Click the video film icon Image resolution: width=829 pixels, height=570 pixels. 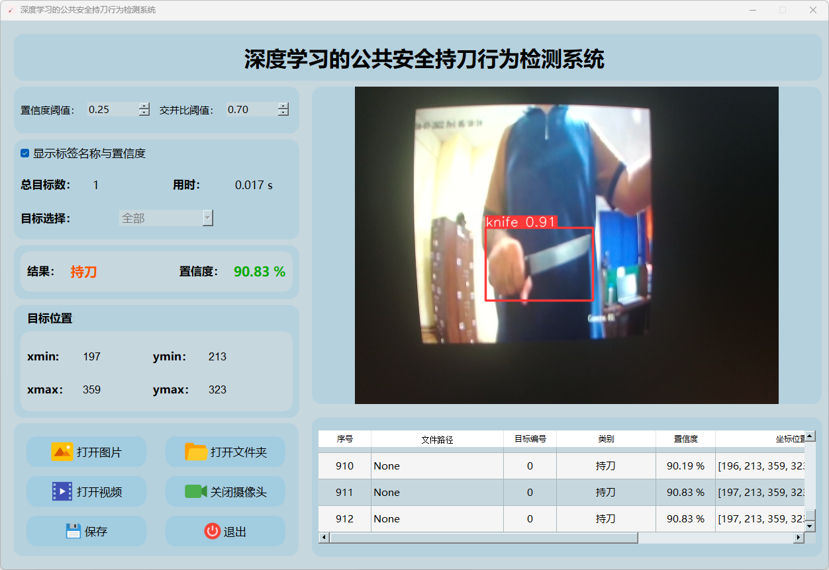pyautogui.click(x=62, y=491)
